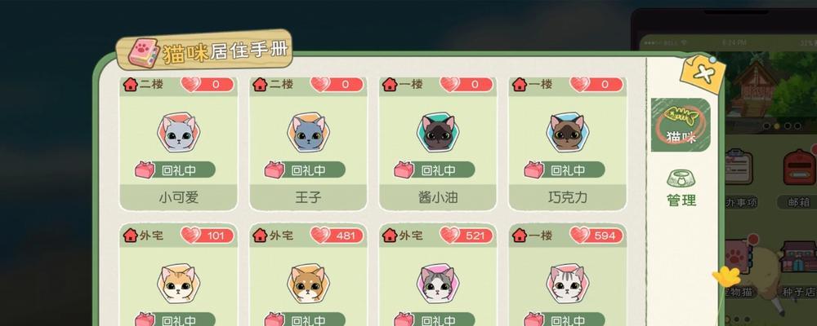This screenshot has height=326, width=817.
Task: Select the 小可爱 cat avatar
Action: [x=179, y=133]
